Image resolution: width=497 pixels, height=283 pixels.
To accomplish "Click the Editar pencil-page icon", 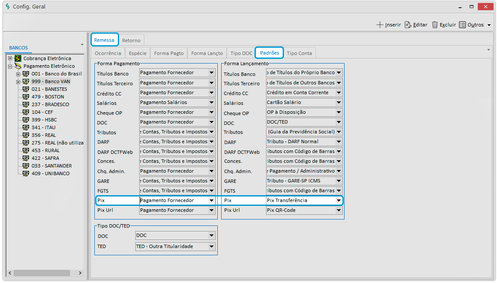I will (408, 25).
